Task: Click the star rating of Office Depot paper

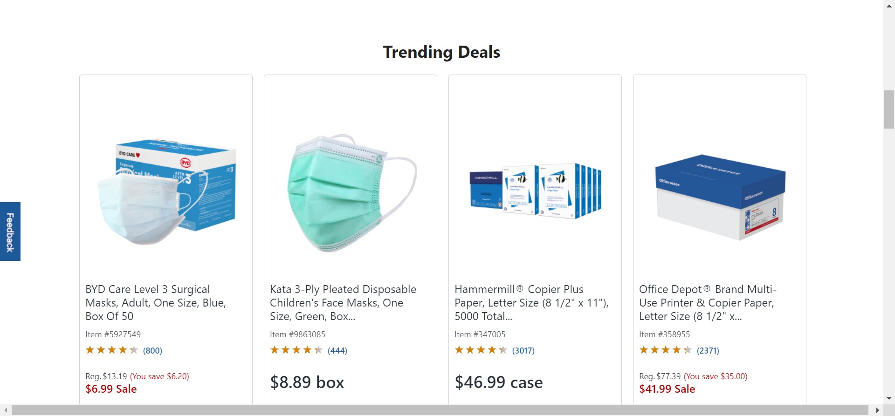Action: click(665, 350)
